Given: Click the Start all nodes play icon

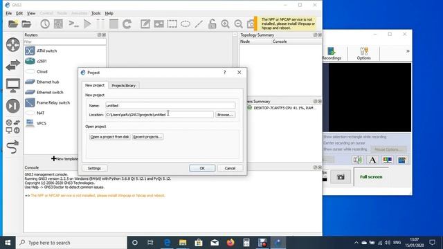Looking at the screenshot, I should (x=87, y=24).
